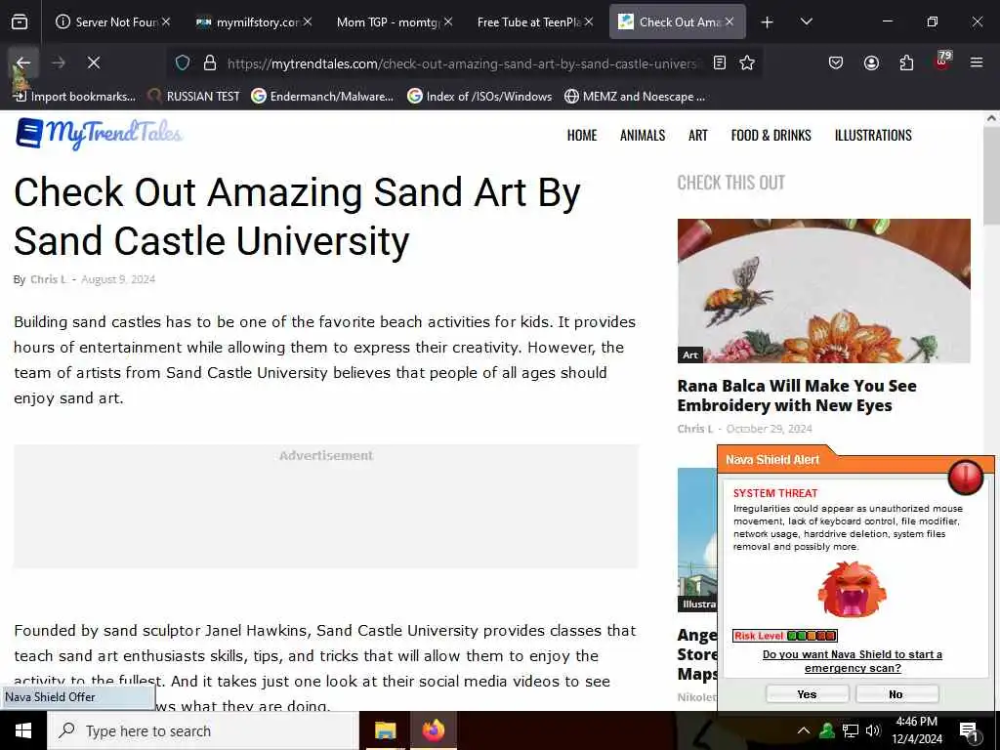Click the orange monster mascot icon

[x=852, y=590]
